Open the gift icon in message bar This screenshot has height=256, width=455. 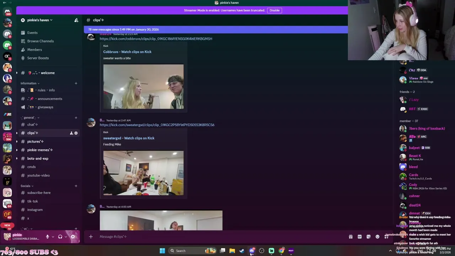(x=350, y=237)
